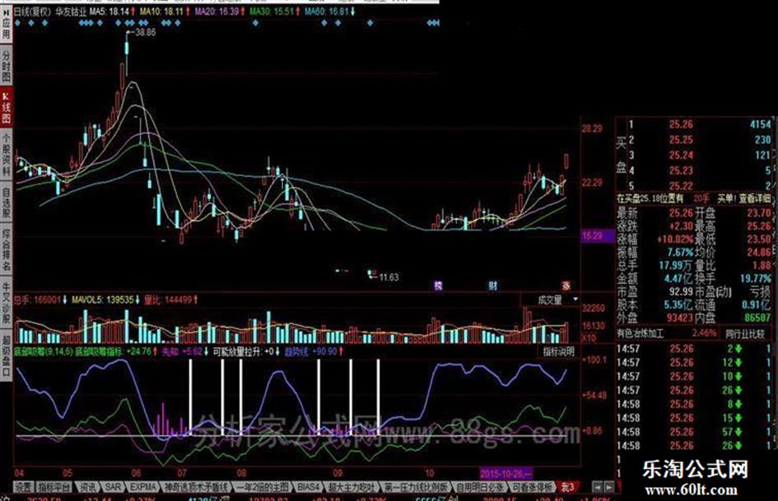Click the 38.86 high price label
The height and width of the screenshot is (501, 778).
tap(145, 32)
